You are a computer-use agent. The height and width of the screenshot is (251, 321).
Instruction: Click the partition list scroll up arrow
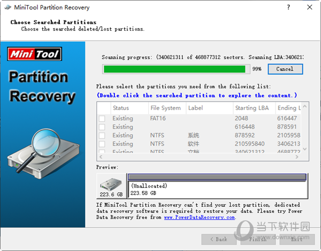304,106
